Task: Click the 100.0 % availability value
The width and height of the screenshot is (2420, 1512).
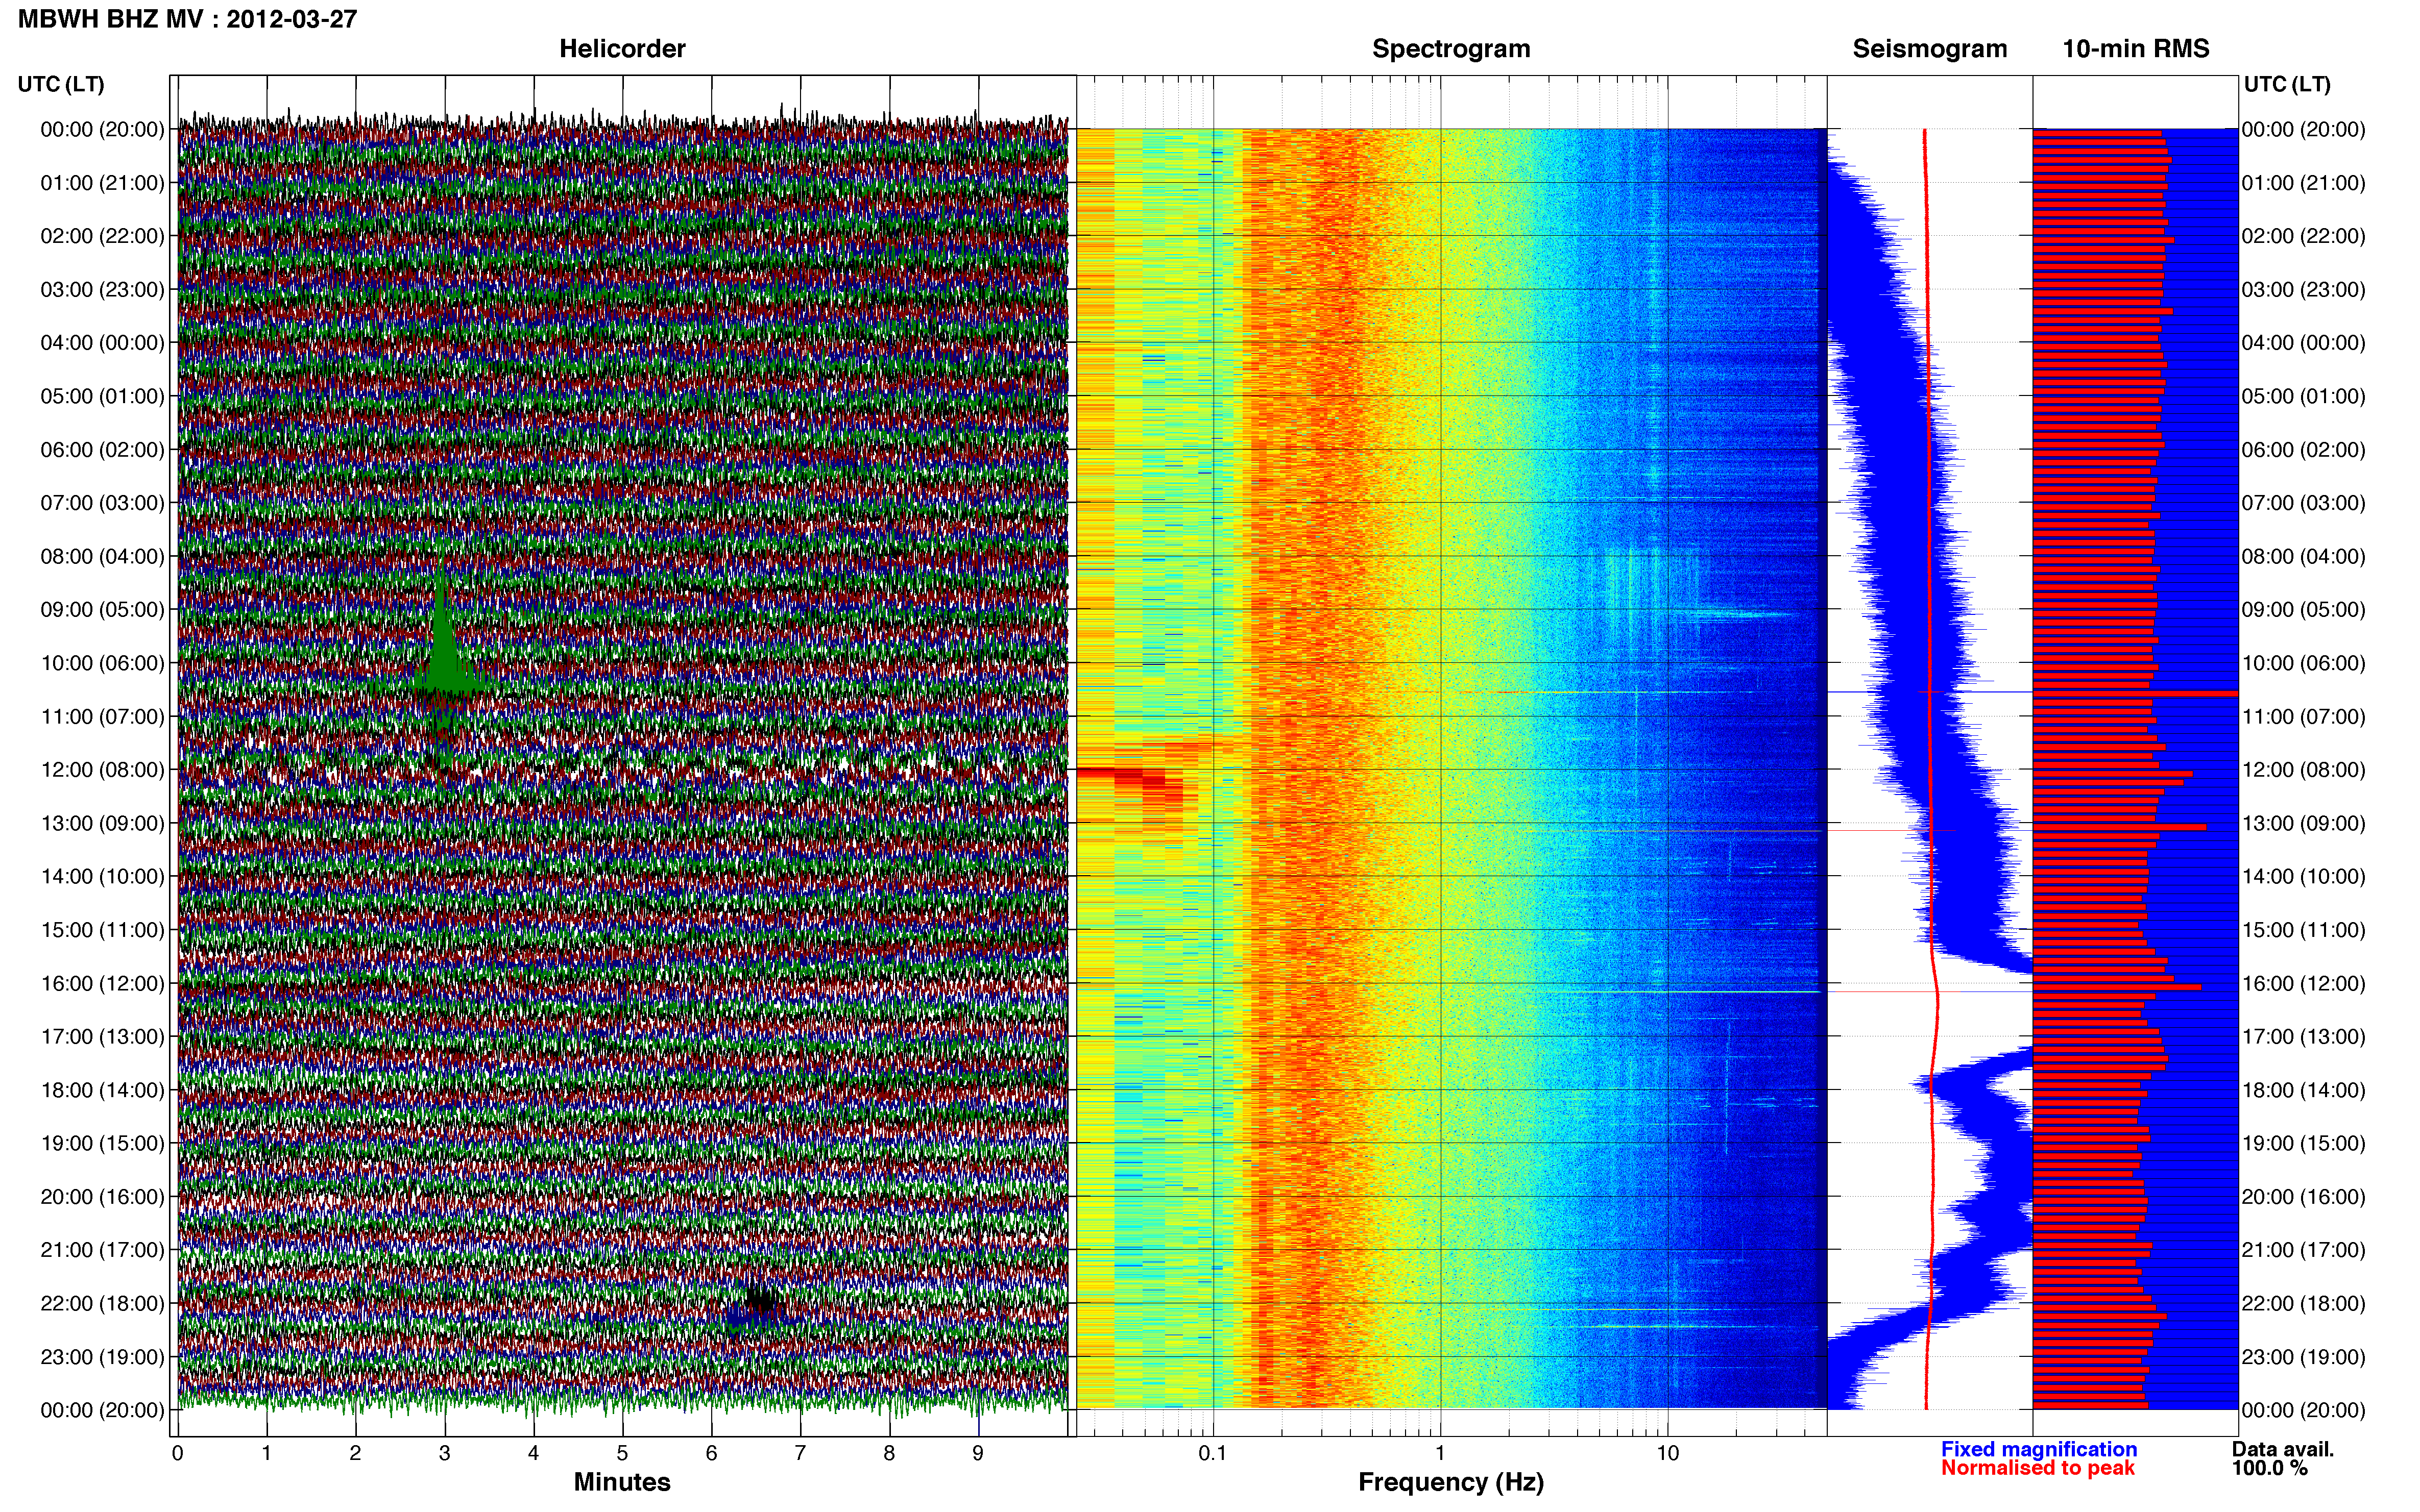Action: pyautogui.click(x=2269, y=1468)
